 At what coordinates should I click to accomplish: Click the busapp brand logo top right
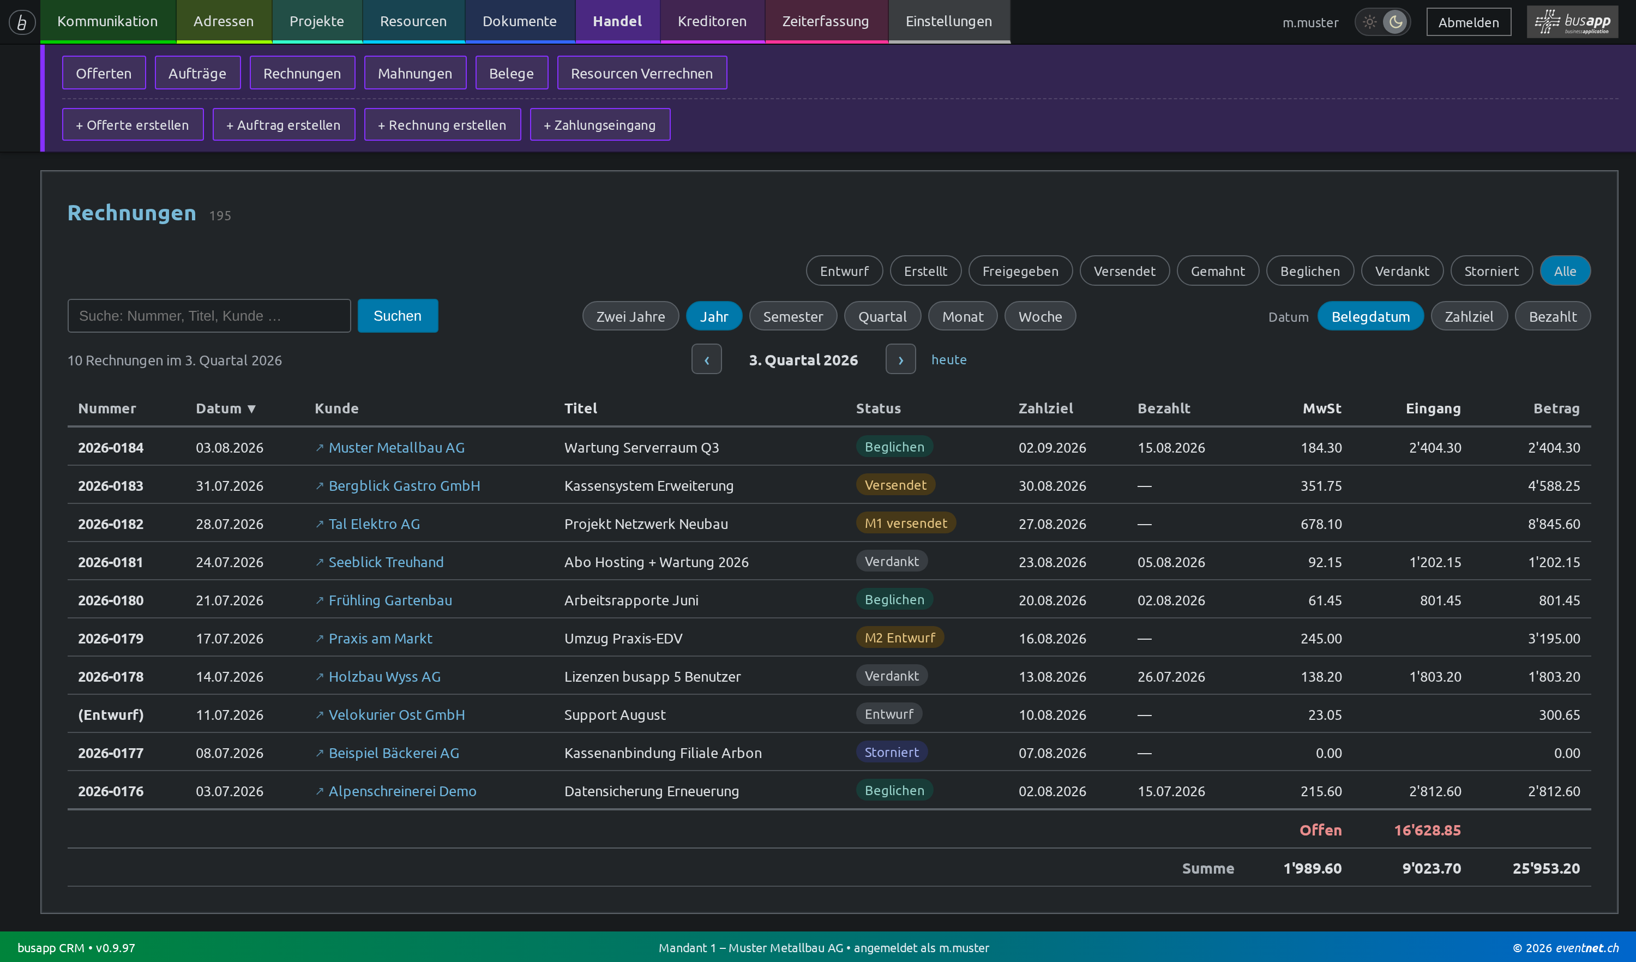[x=1572, y=22]
